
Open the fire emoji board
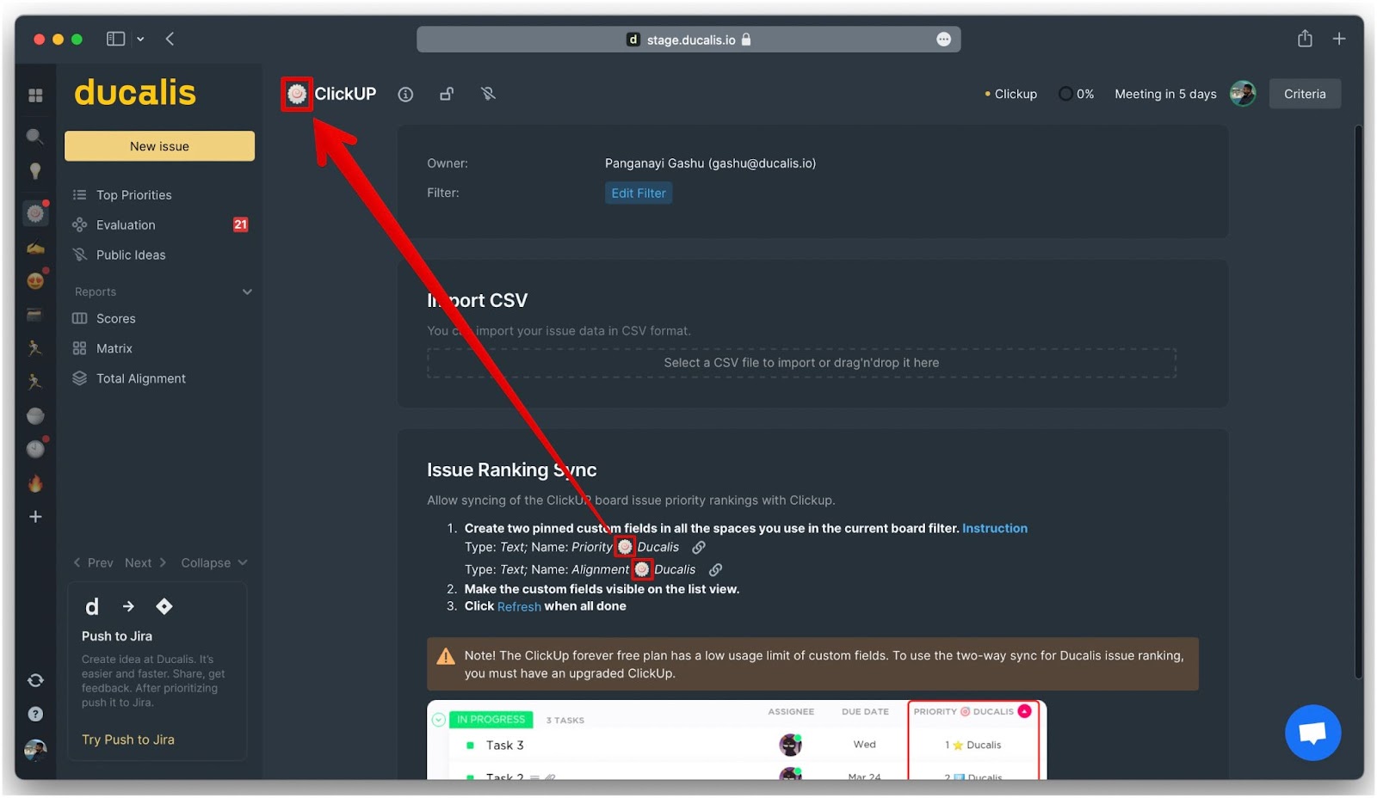pyautogui.click(x=35, y=483)
